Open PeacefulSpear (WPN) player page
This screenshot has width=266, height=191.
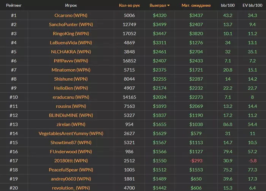pos(71,170)
